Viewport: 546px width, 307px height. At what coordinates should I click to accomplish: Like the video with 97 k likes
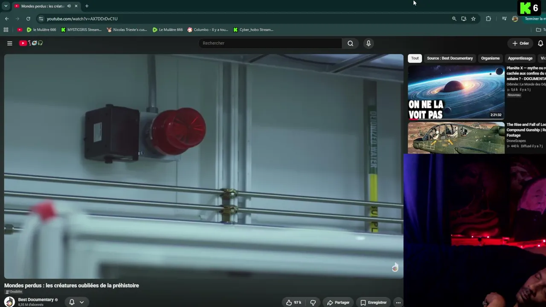pos(293,302)
